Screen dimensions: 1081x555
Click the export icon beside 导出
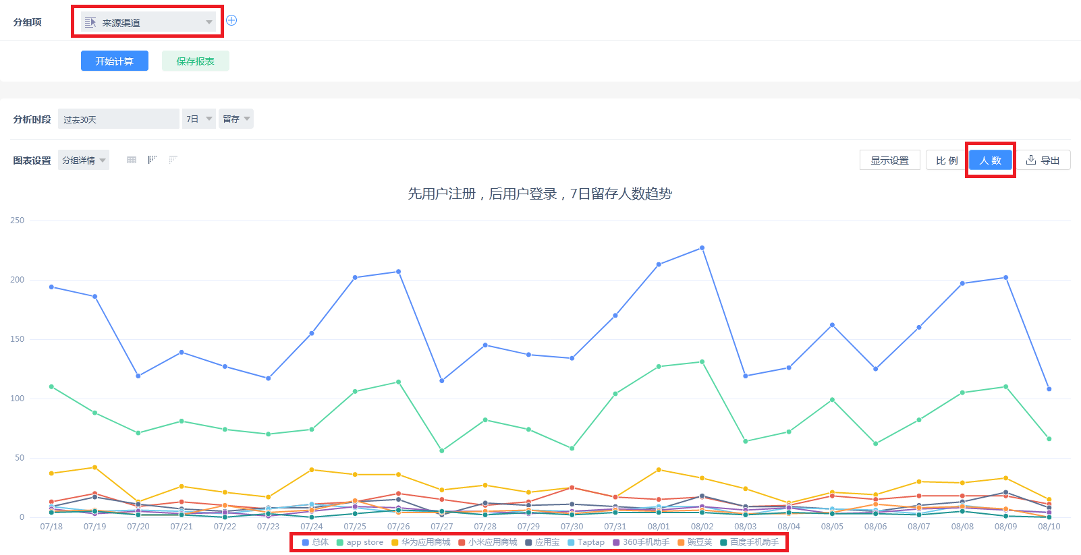1031,160
